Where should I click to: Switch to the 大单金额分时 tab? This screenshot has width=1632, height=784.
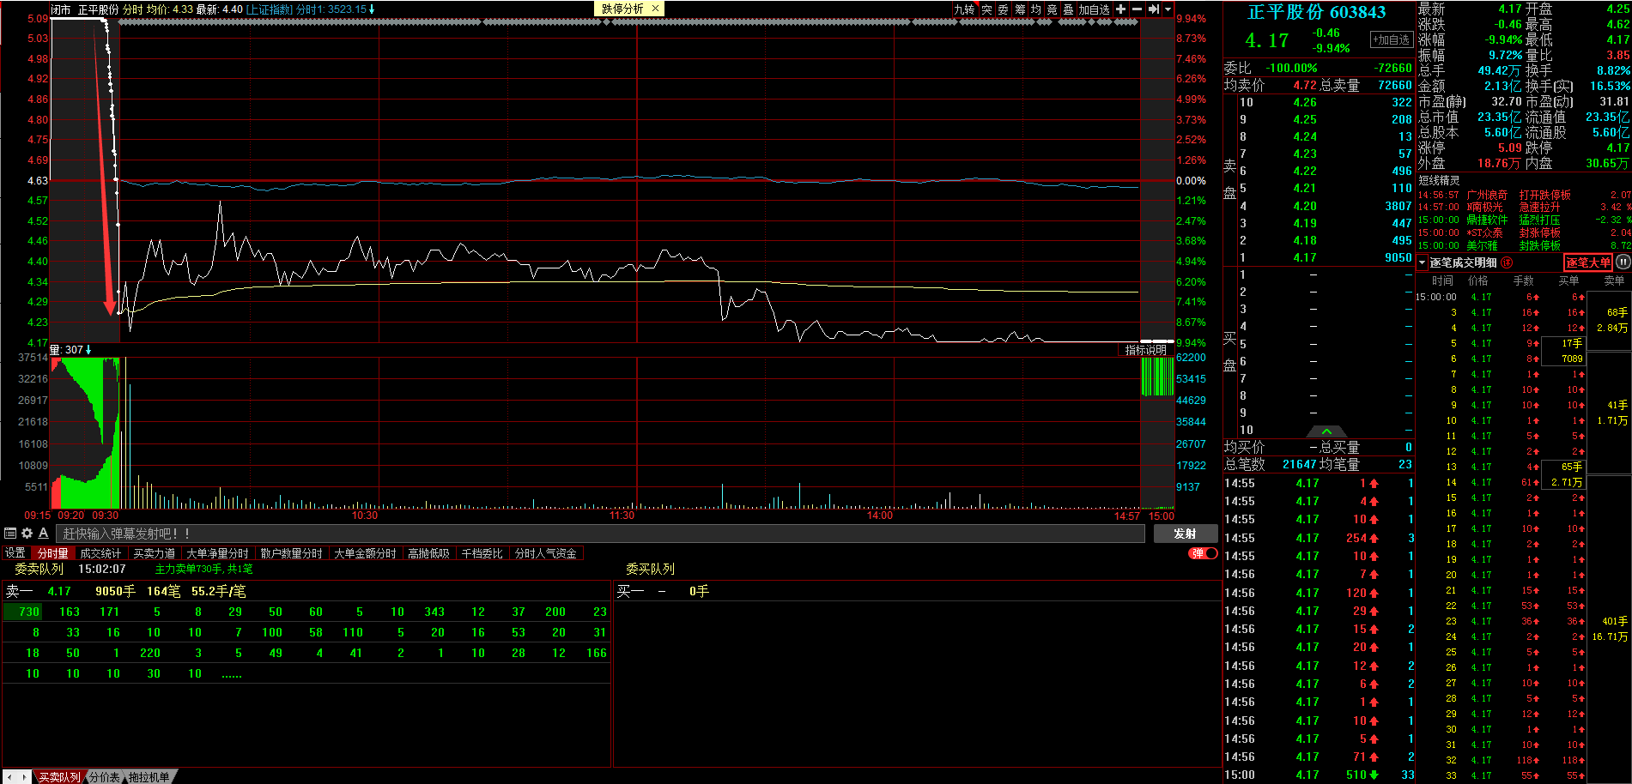pyautogui.click(x=365, y=553)
